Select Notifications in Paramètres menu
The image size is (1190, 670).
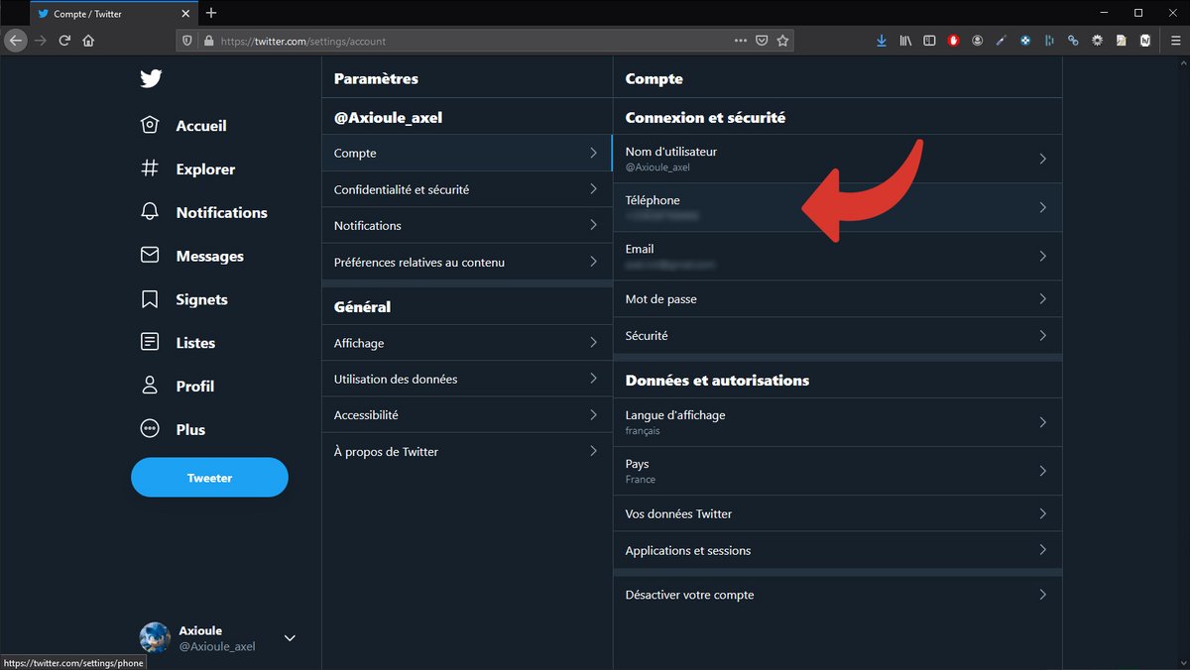[x=467, y=226]
